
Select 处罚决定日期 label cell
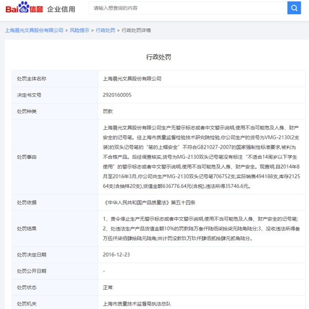[55, 255]
